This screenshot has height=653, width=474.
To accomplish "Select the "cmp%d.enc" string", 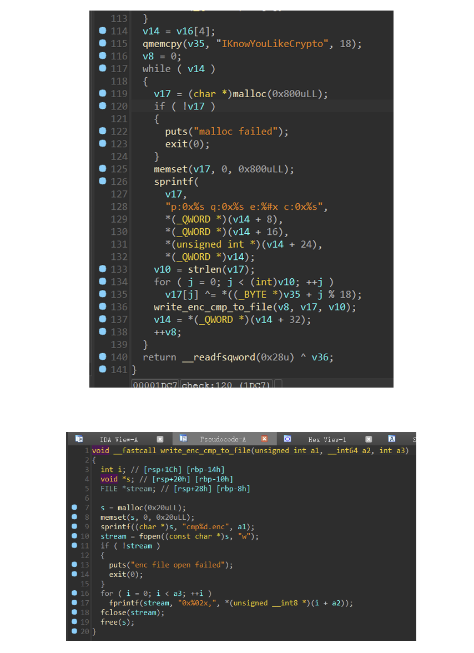I will 205,527.
